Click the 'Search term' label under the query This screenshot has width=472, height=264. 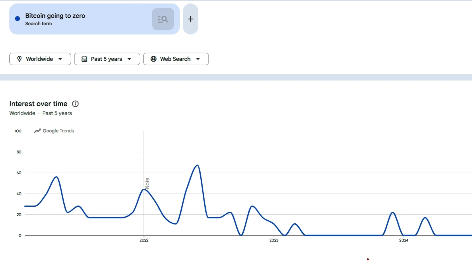(x=38, y=24)
